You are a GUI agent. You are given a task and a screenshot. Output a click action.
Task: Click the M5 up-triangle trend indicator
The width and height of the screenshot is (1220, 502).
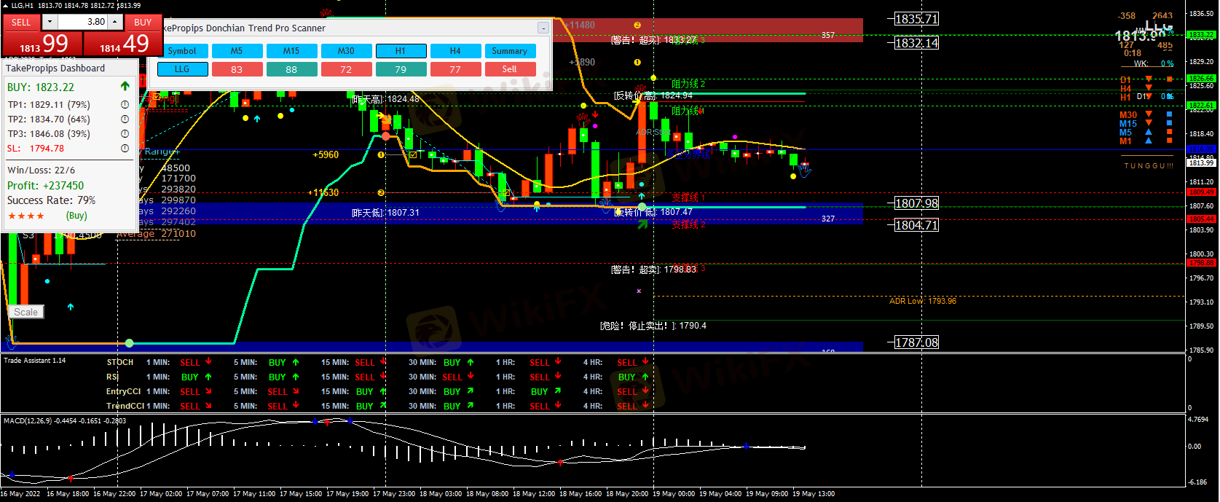[x=1149, y=132]
